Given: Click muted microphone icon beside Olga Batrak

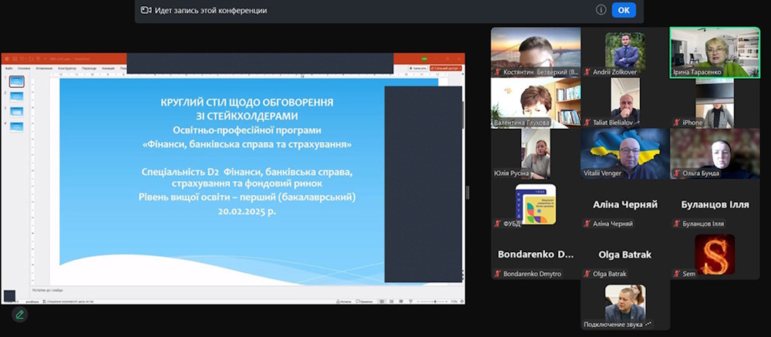Looking at the screenshot, I should tap(588, 274).
